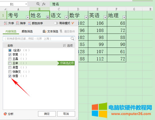
Task: Click geography score cell 88
Action: (117, 37)
